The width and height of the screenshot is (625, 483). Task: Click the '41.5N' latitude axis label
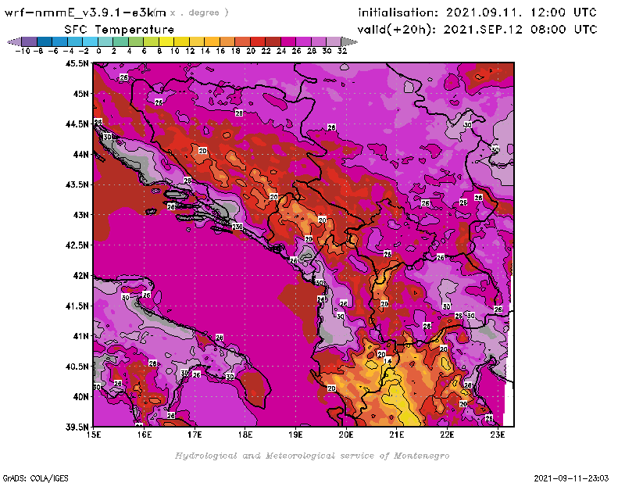pyautogui.click(x=77, y=306)
